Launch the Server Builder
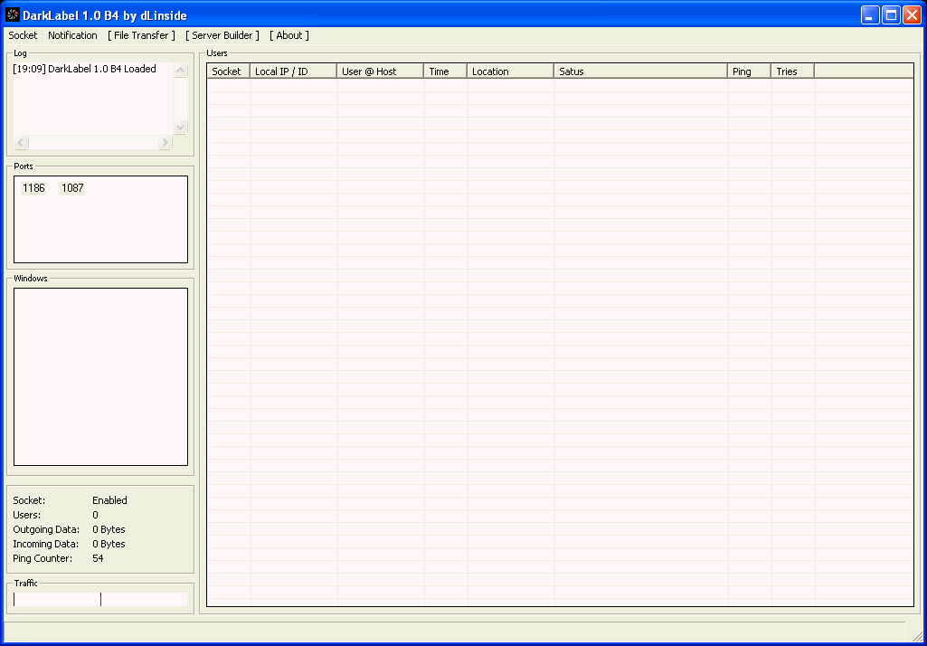The image size is (927, 646). (x=222, y=35)
